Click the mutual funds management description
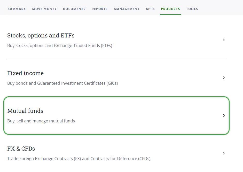 41,121
